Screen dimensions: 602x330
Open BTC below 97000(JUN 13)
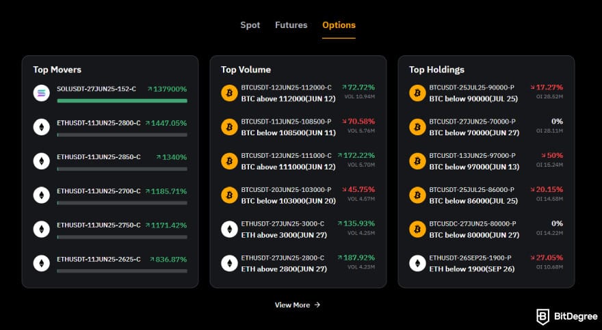[x=474, y=167]
